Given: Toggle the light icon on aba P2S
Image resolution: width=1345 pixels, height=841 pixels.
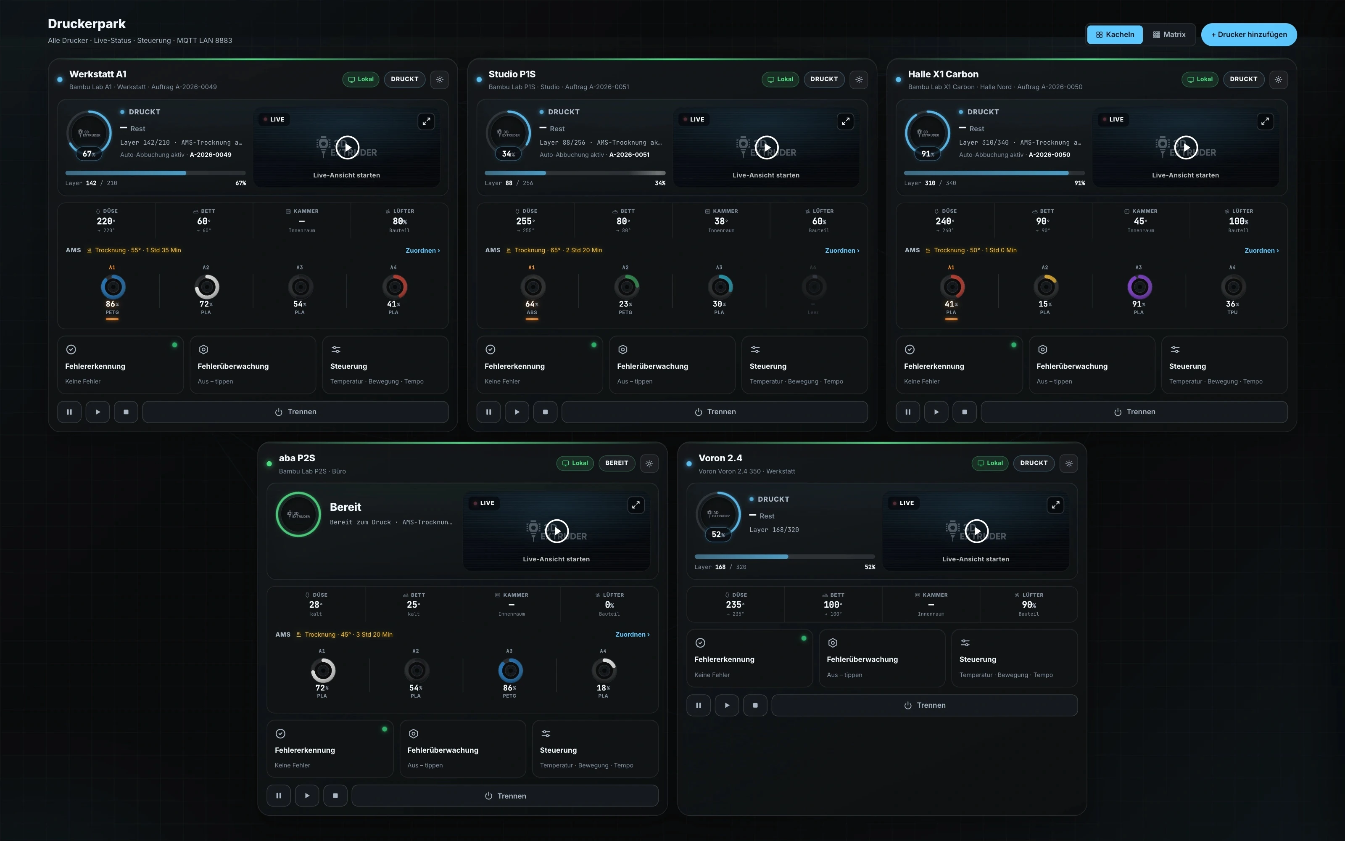Looking at the screenshot, I should point(649,463).
